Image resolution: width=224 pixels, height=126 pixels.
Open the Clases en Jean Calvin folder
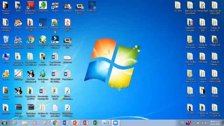point(190,76)
